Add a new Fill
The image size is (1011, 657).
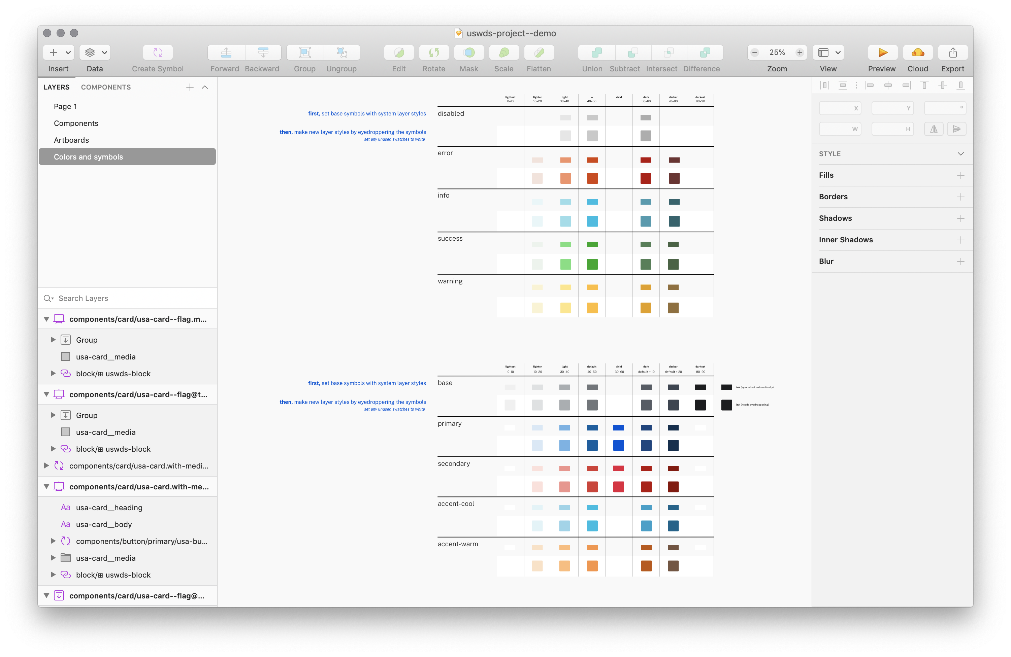[x=960, y=175]
